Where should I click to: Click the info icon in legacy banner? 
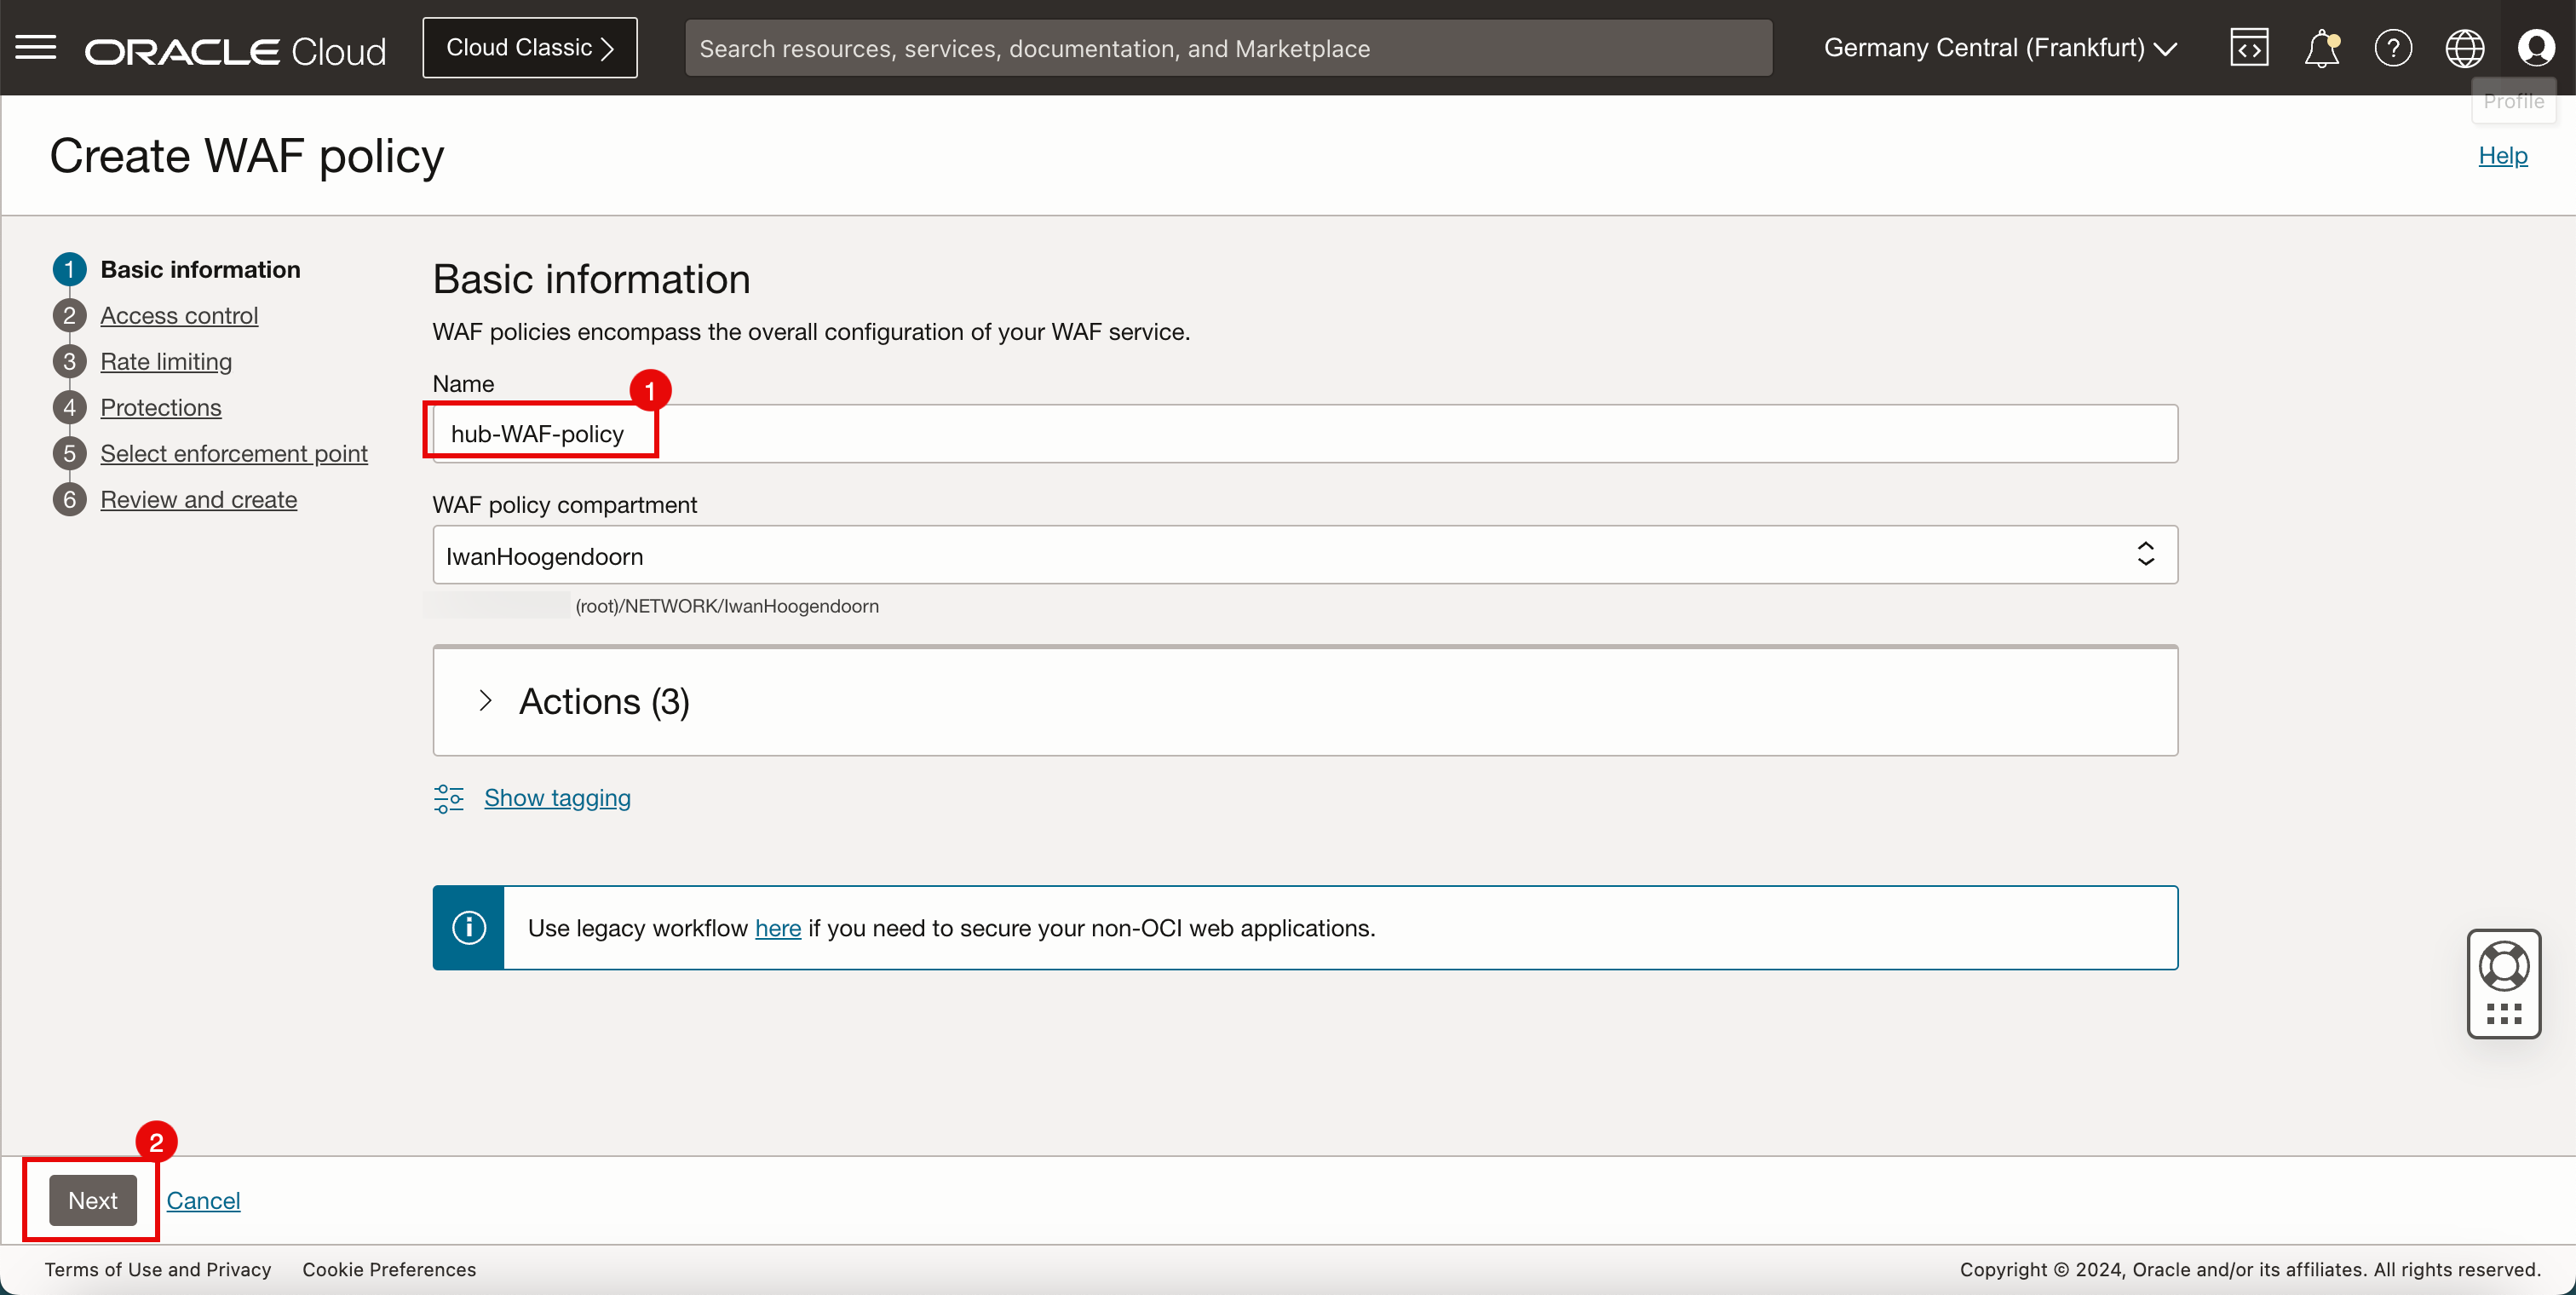(x=469, y=927)
